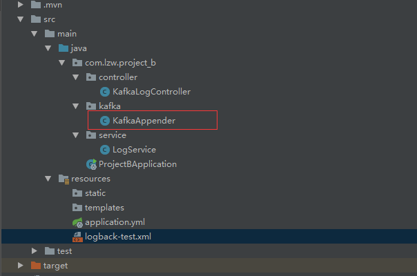Click the service package icon
The width and height of the screenshot is (417, 276).
[91, 135]
